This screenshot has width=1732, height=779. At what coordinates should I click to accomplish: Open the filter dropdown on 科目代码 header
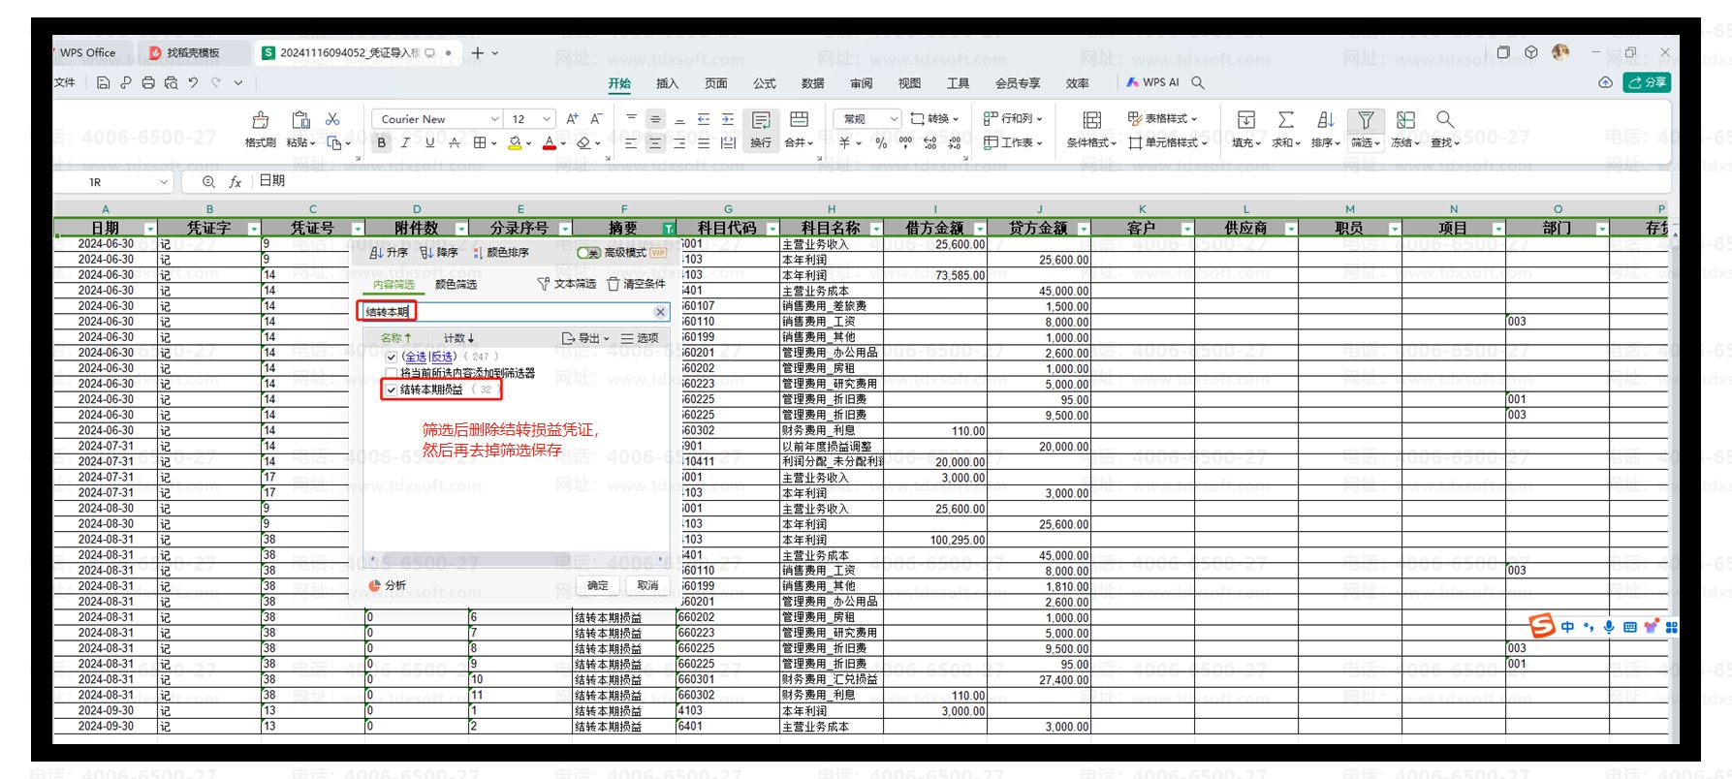tap(772, 229)
